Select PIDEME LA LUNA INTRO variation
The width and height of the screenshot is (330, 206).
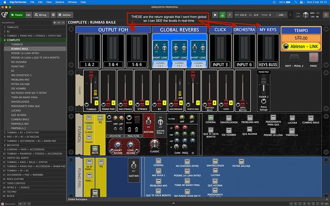(x=25, y=53)
